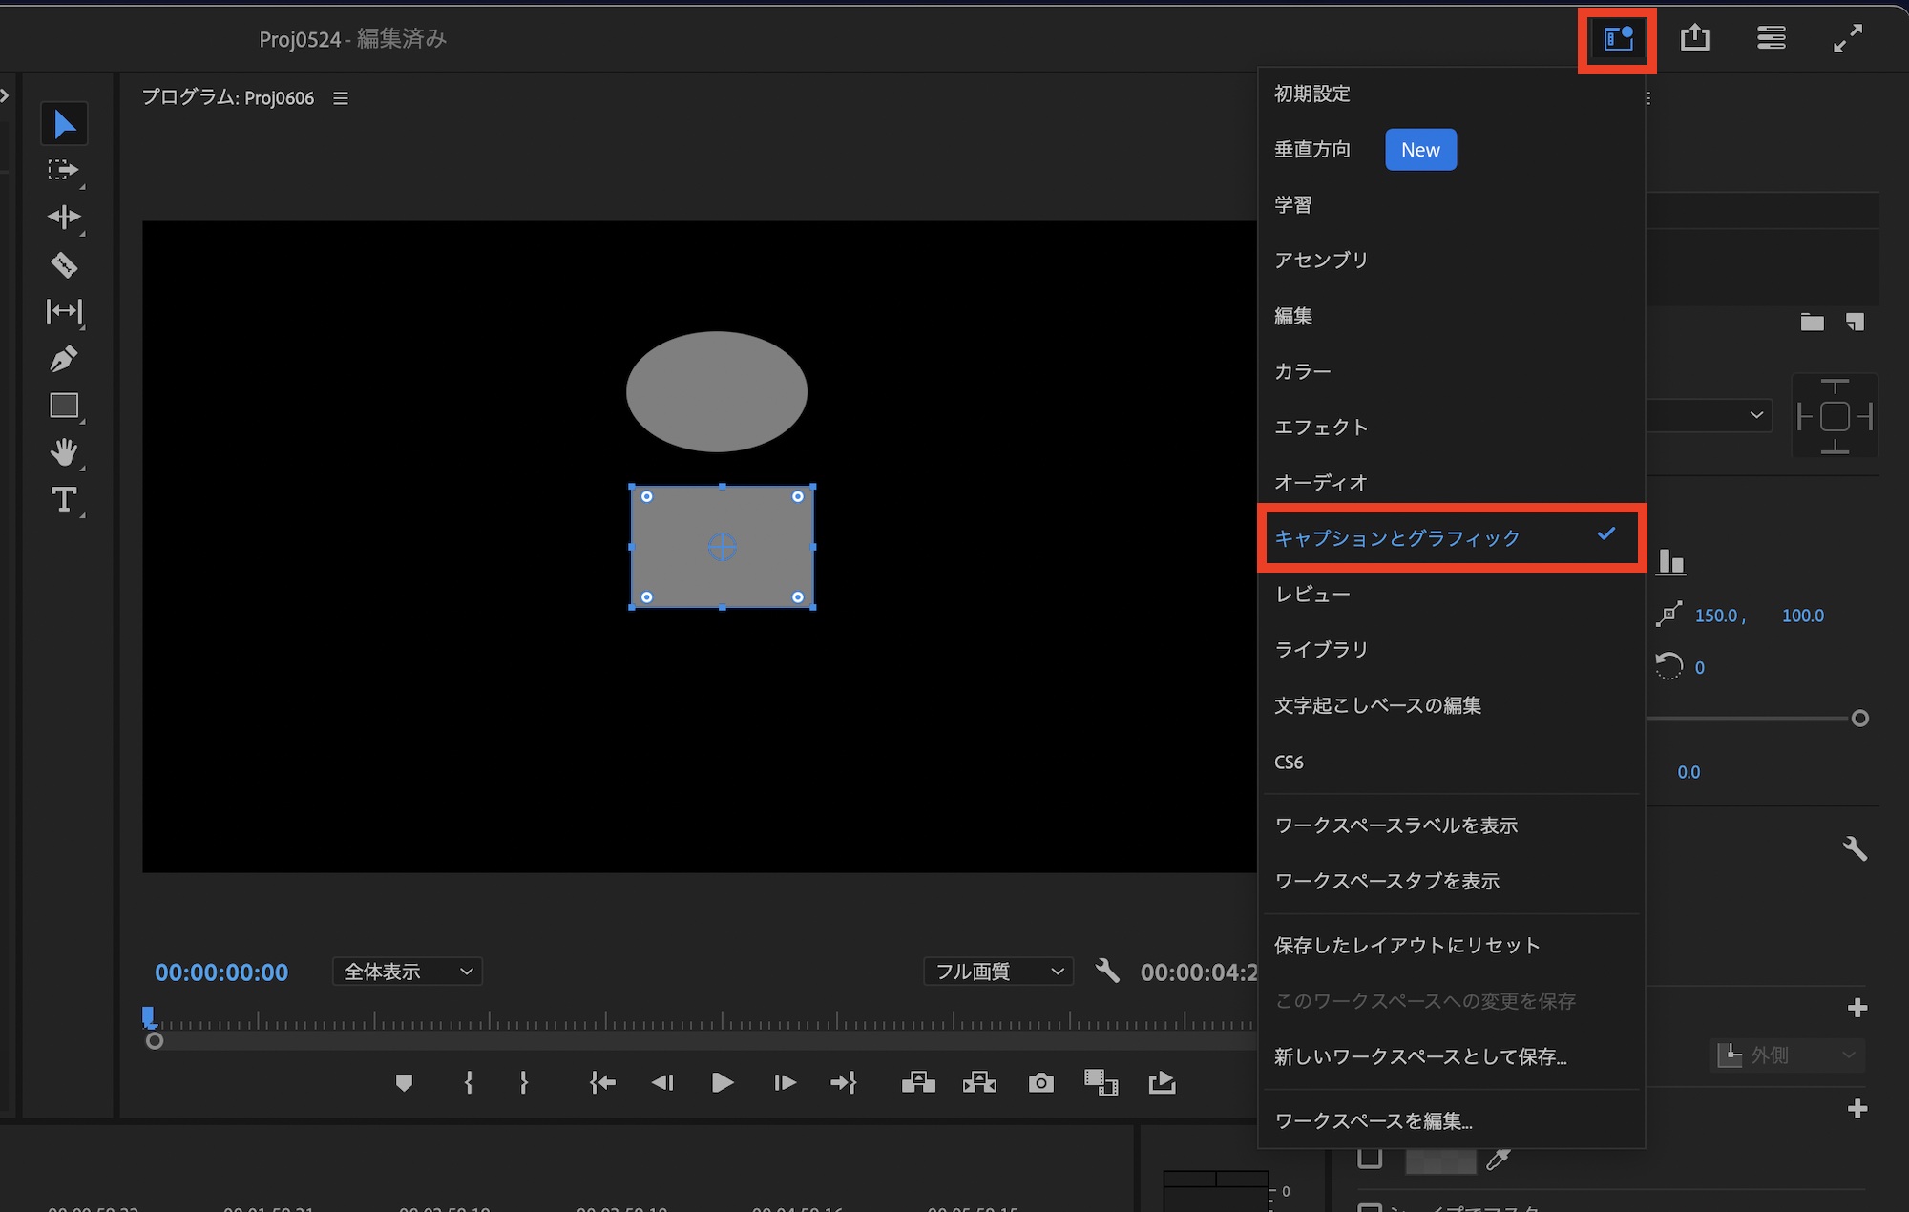Click '保存したレイアウトにリセット'

coord(1407,946)
